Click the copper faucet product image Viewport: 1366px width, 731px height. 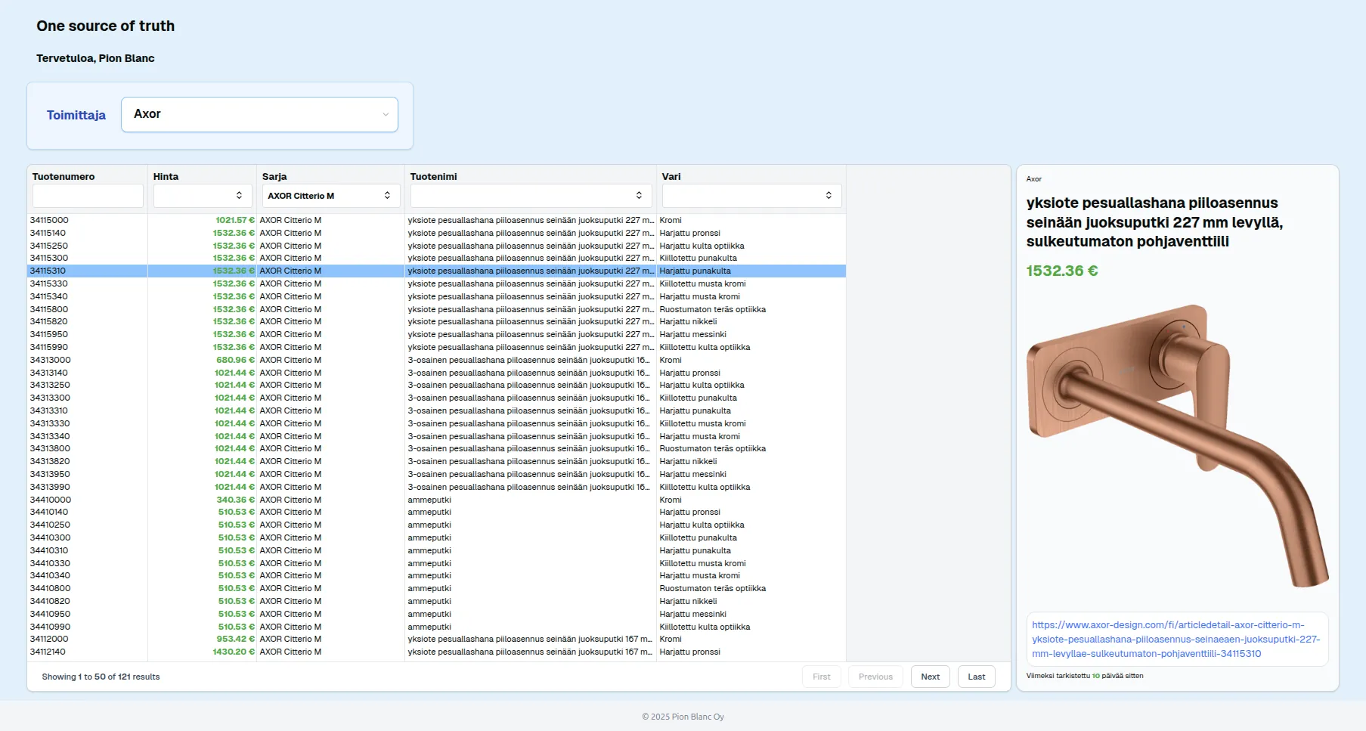[1177, 446]
